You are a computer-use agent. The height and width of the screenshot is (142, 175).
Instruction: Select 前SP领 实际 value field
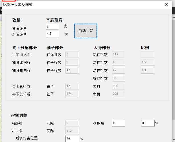(x=72, y=123)
